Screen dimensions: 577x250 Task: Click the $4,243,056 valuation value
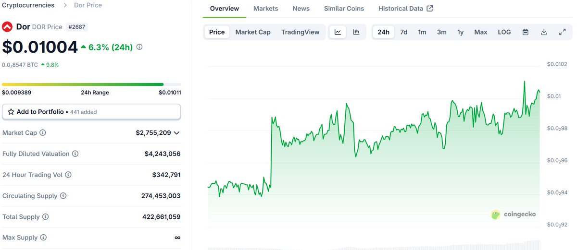163,154
